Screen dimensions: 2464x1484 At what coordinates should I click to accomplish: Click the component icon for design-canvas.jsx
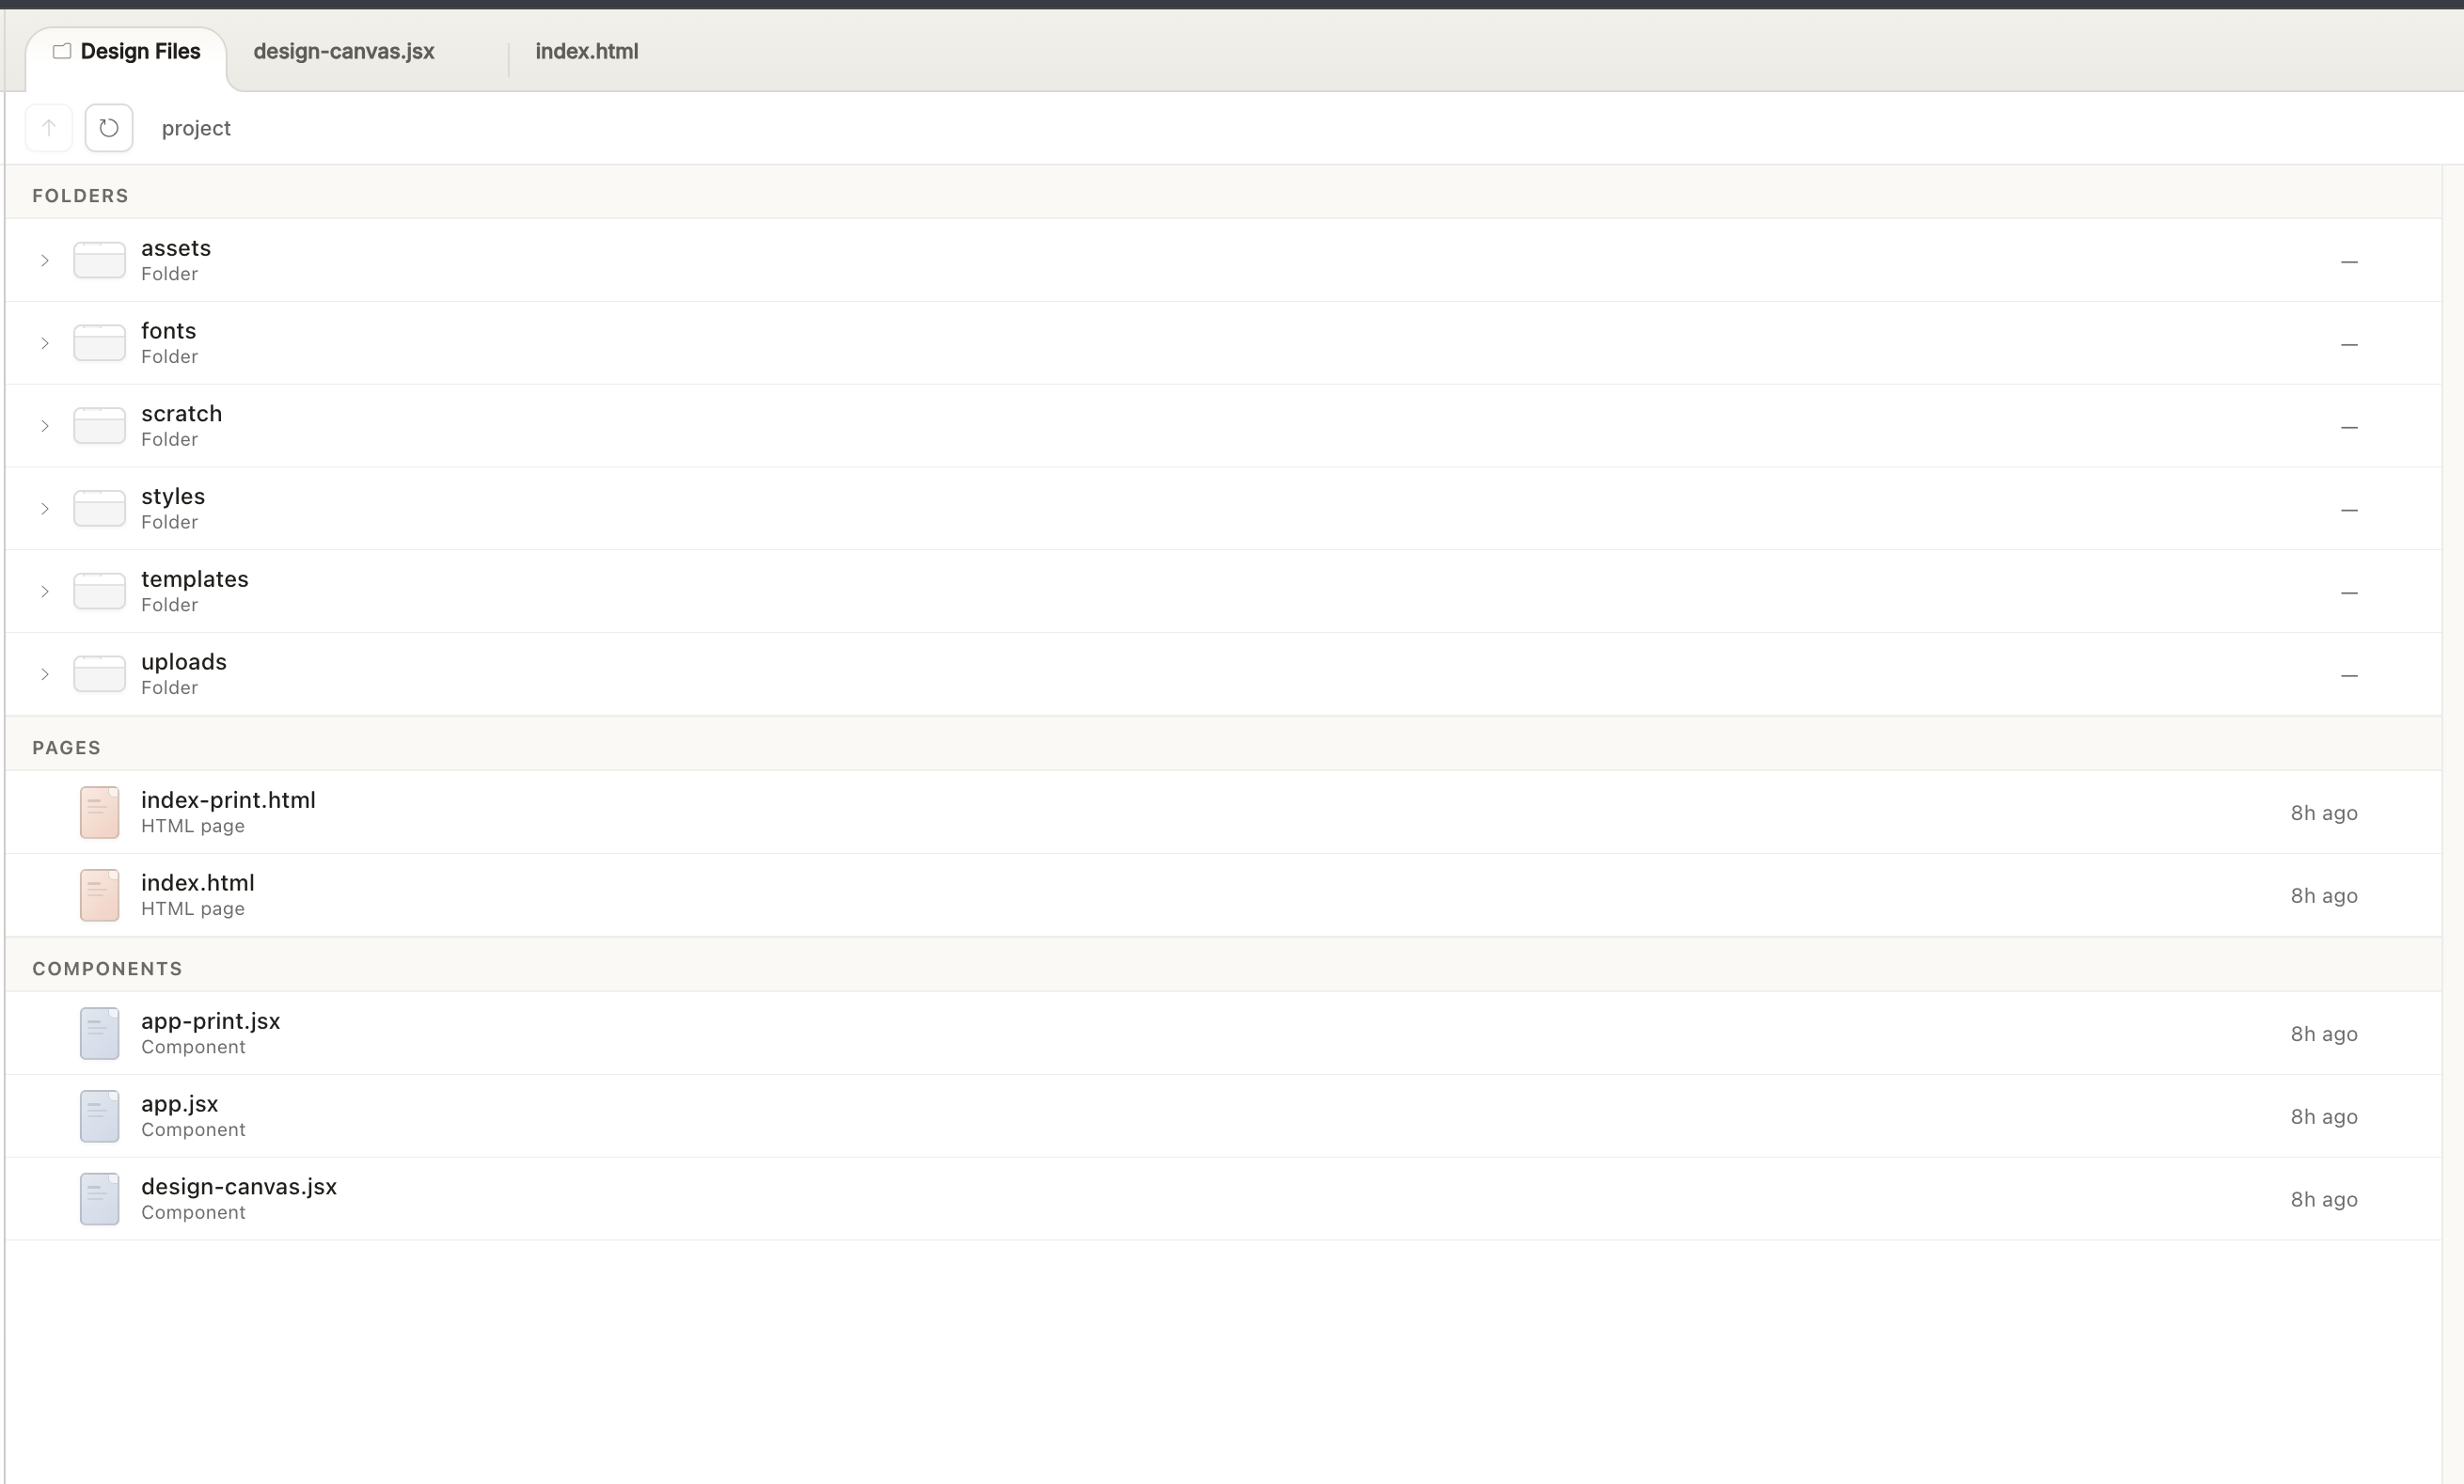(x=99, y=1198)
